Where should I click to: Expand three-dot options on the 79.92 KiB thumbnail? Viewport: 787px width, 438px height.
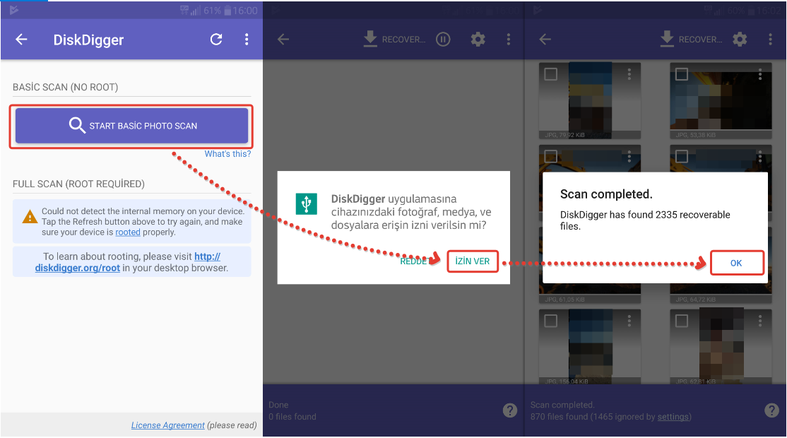point(629,74)
